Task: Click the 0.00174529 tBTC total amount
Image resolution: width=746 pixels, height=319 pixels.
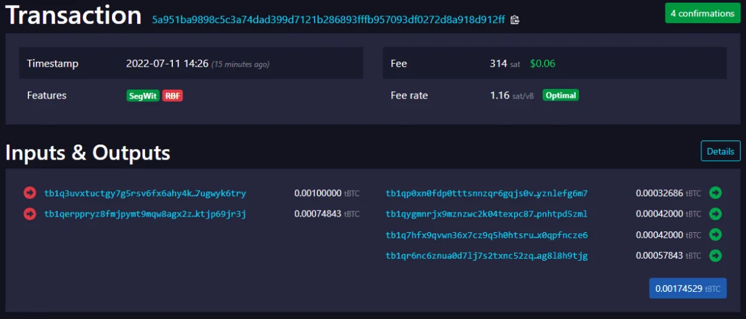Action: click(688, 288)
